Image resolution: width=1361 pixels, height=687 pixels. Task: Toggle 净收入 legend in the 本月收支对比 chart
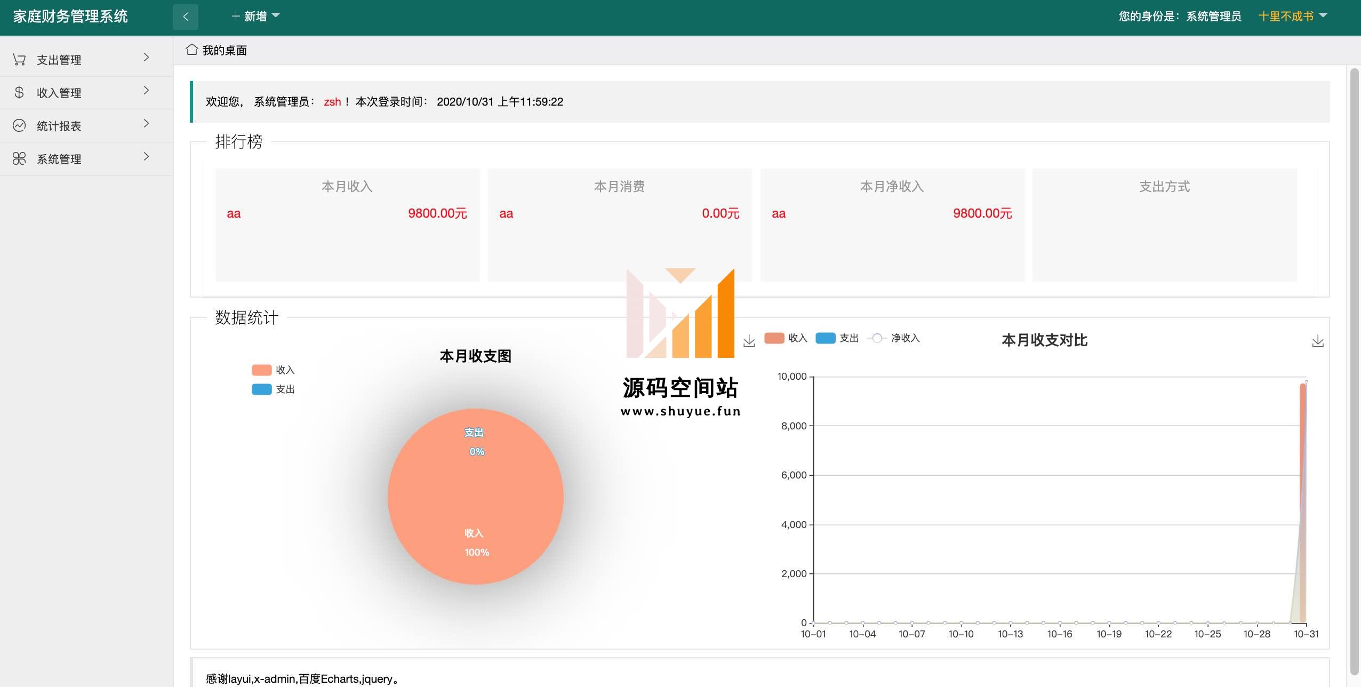point(894,338)
